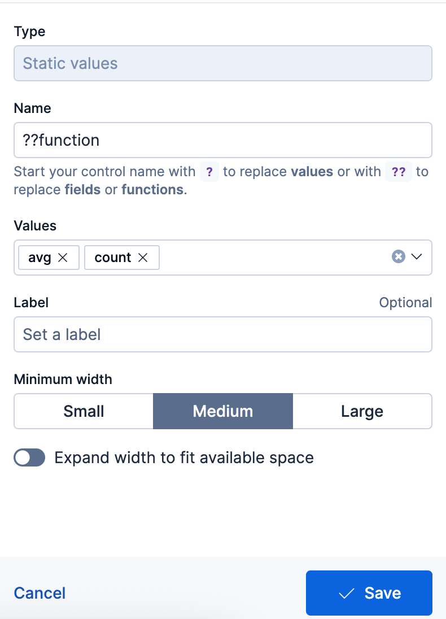Select "Small" minimum width

pyautogui.click(x=83, y=411)
